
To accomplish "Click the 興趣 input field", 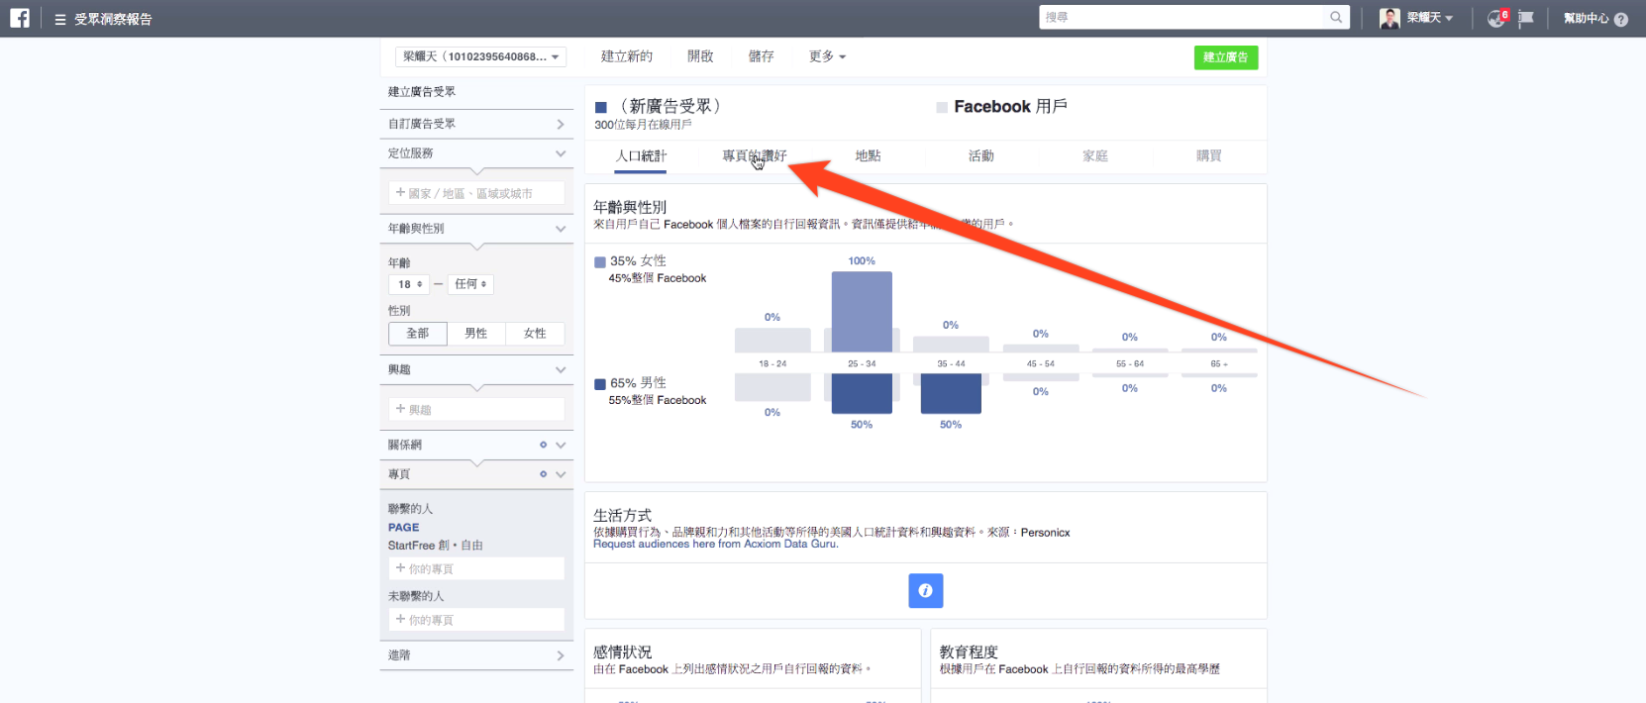I will 476,409.
